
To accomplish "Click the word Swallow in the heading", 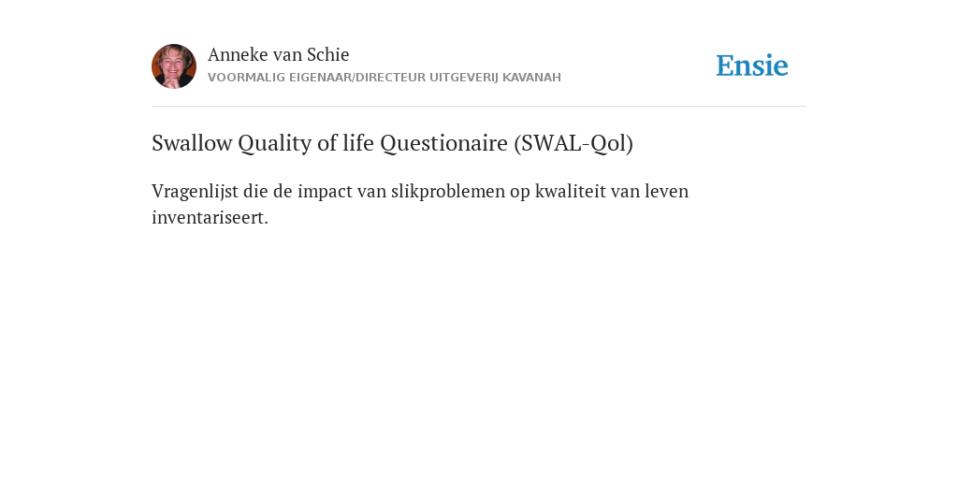I will click(192, 143).
